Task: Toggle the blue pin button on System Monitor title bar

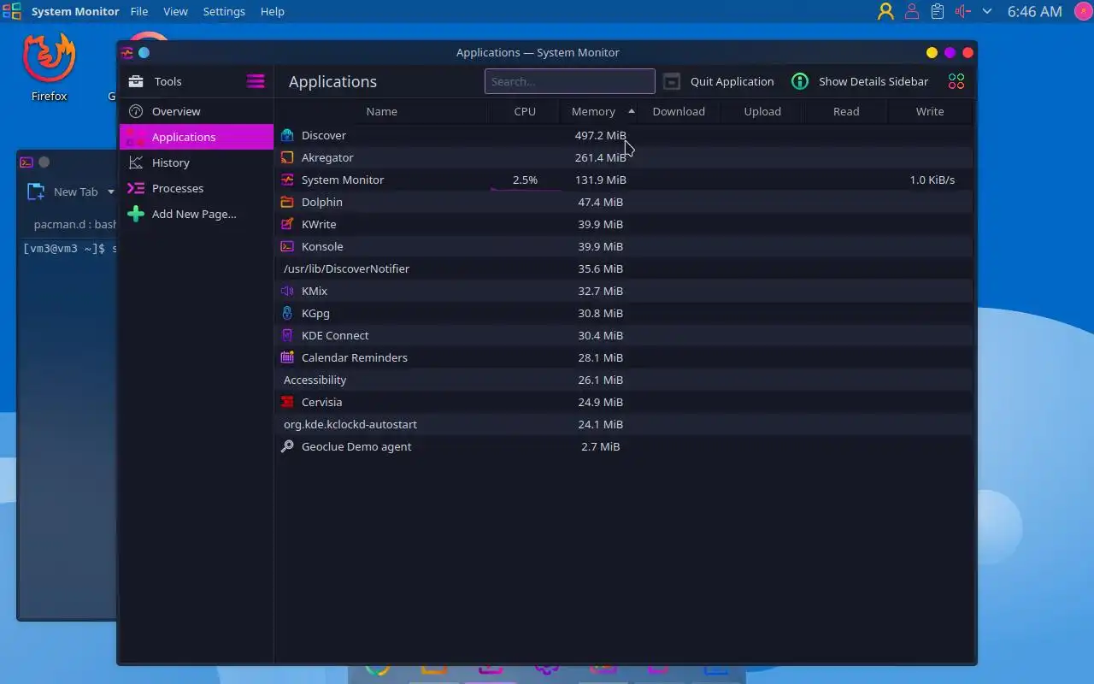Action: tap(144, 52)
